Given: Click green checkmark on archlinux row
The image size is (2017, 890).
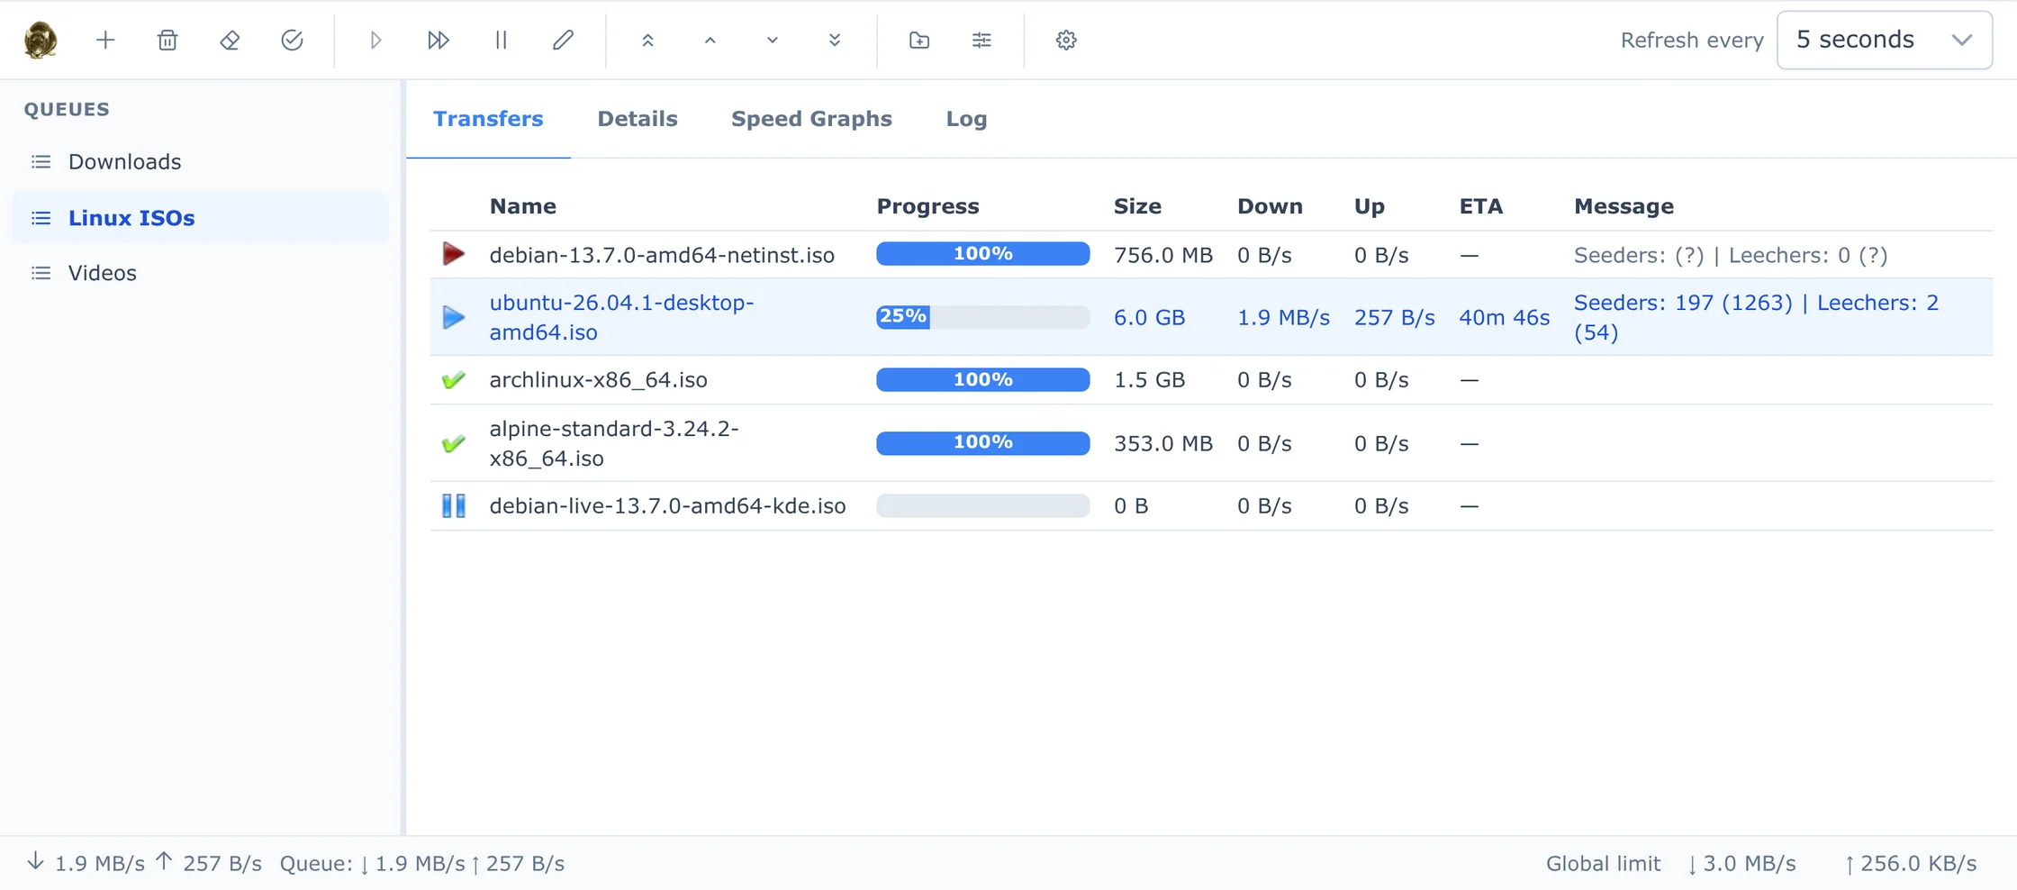Looking at the screenshot, I should [454, 380].
